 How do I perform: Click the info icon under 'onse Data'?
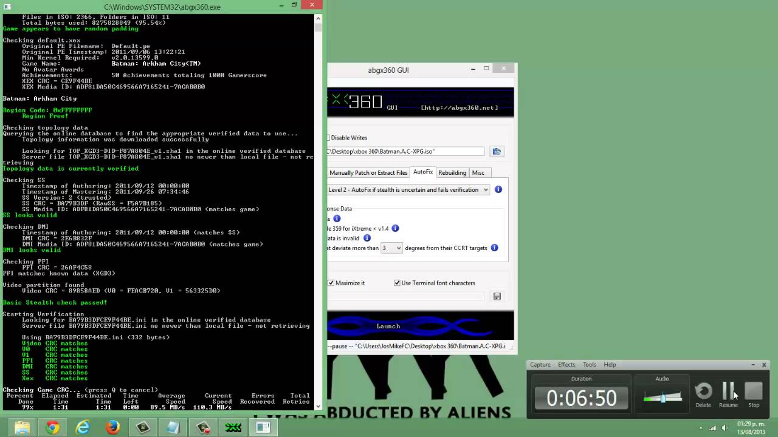[x=337, y=218]
